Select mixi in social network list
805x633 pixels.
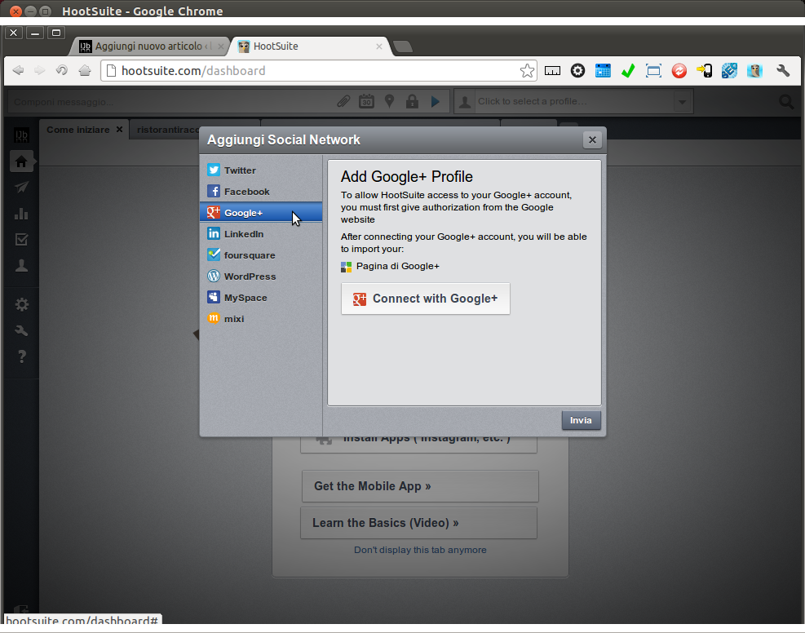(261, 319)
